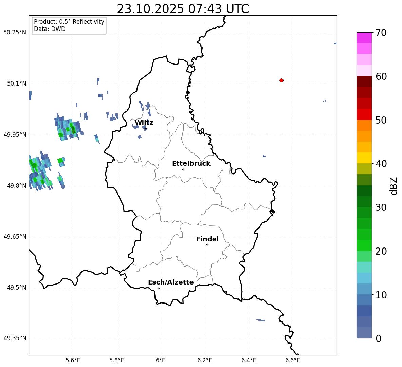402x367 pixels.
Task: Click the 50.25°N latitude label
Action: [x=15, y=33]
